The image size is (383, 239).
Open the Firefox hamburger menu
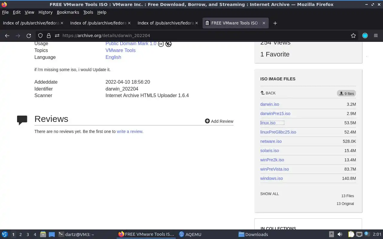(376, 36)
